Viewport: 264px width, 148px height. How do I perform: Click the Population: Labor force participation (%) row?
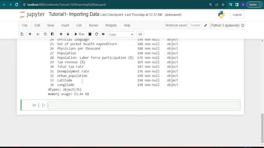click(x=114, y=58)
